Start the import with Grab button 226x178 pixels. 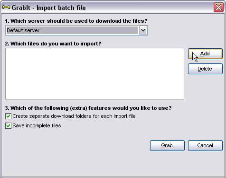[x=167, y=145]
